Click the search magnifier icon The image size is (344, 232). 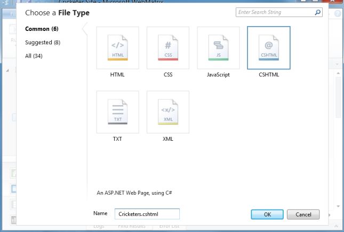coord(317,12)
